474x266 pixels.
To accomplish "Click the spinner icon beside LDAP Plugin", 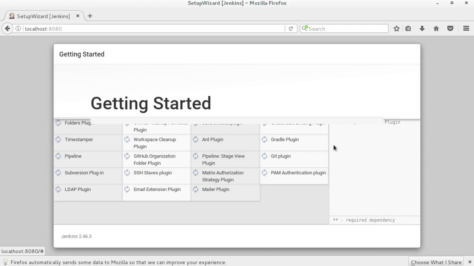I will pos(58,189).
